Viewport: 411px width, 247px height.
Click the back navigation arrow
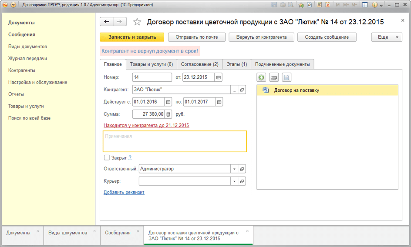point(107,22)
